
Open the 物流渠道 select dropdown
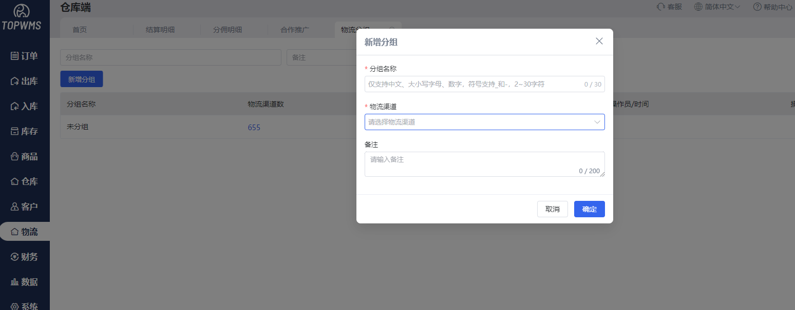pos(484,122)
